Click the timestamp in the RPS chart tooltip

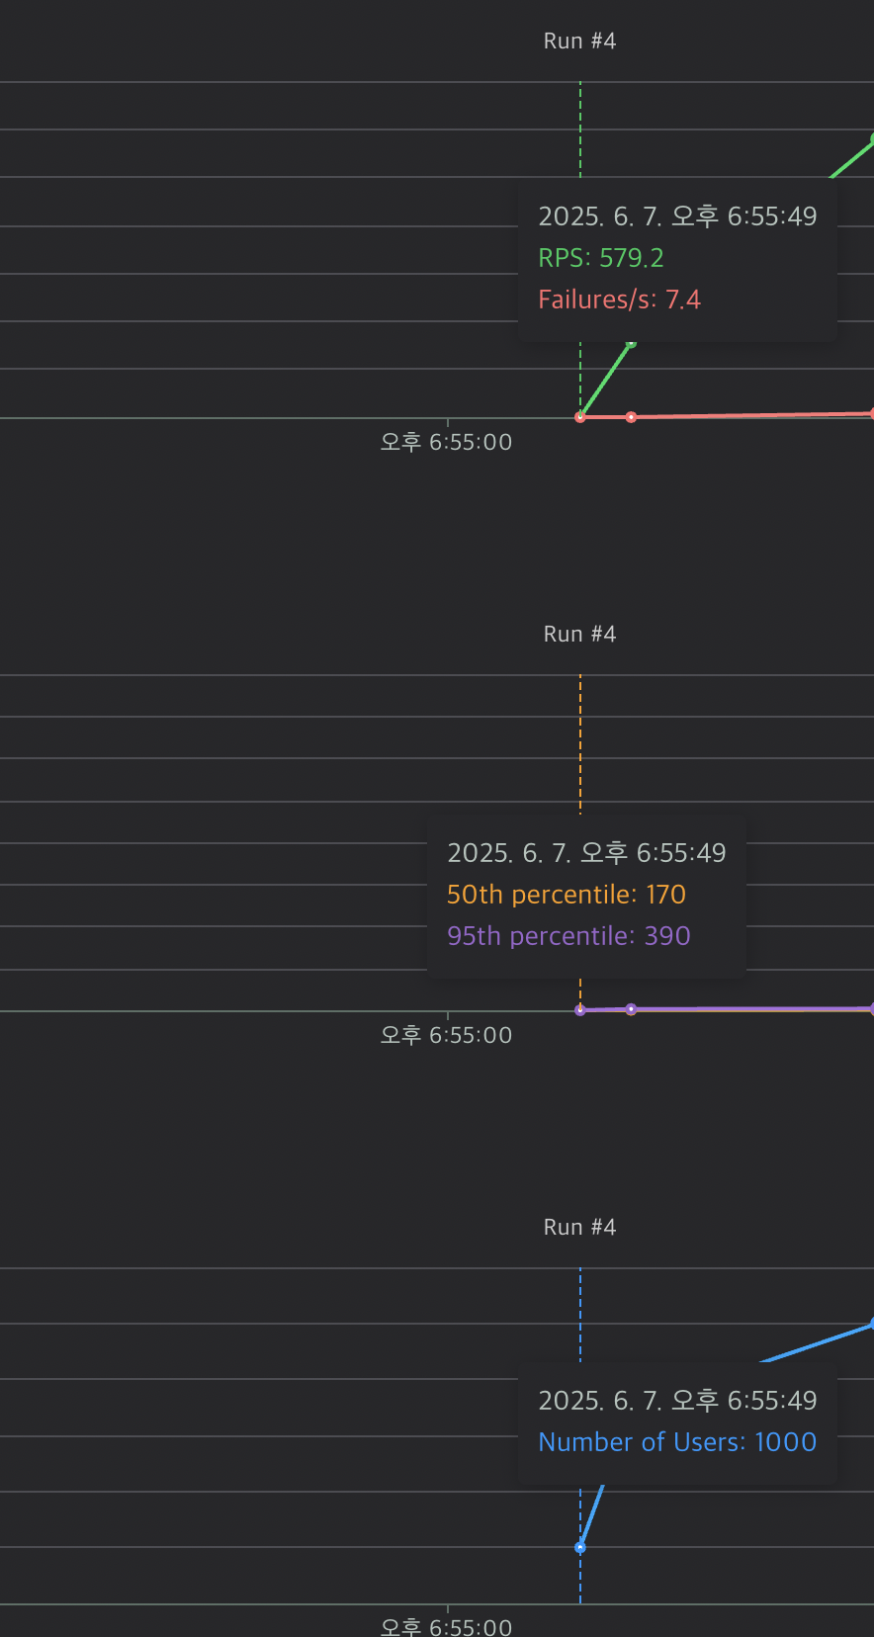click(677, 216)
